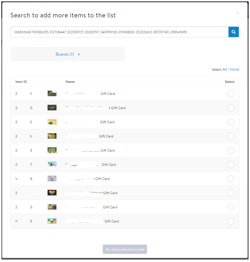This screenshot has width=250, height=262.
Task: Open the rainbow heart gift card thumbnail
Action: click(52, 193)
